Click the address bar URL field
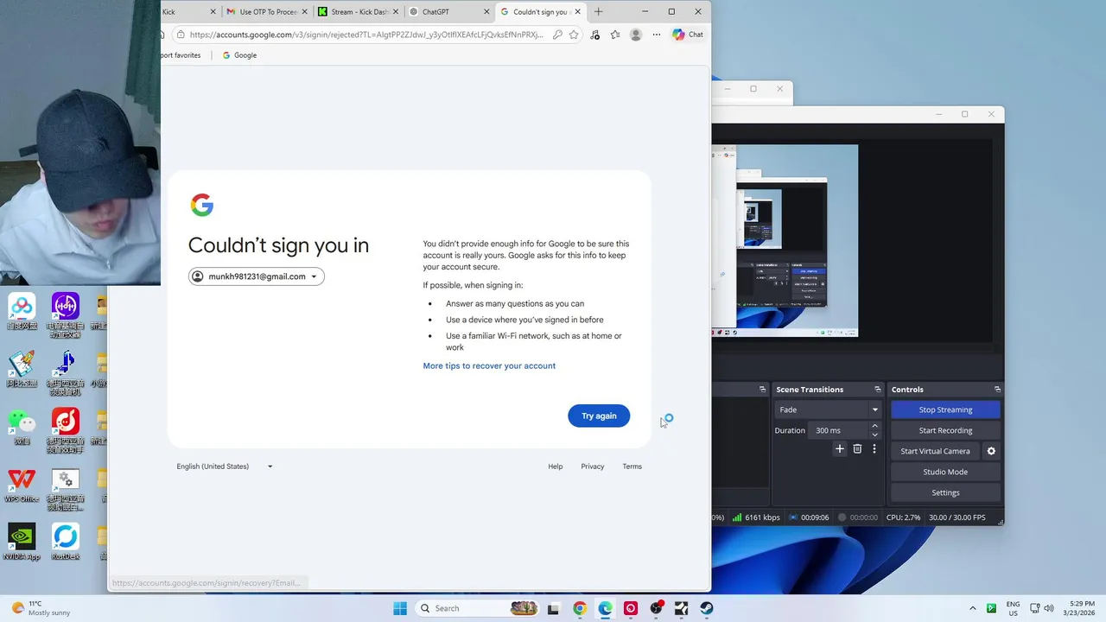Viewport: 1106px width, 622px height. 366,35
